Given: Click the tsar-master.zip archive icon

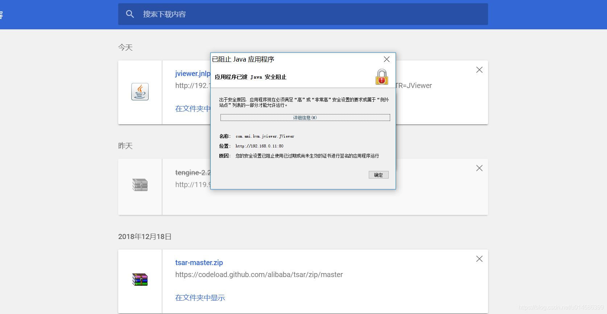Looking at the screenshot, I should pos(140,280).
